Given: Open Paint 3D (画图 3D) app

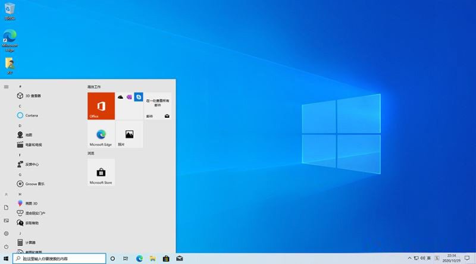Looking at the screenshot, I should coord(27,203).
